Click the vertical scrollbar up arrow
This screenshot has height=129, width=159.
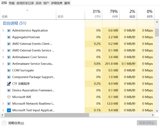pos(157,22)
